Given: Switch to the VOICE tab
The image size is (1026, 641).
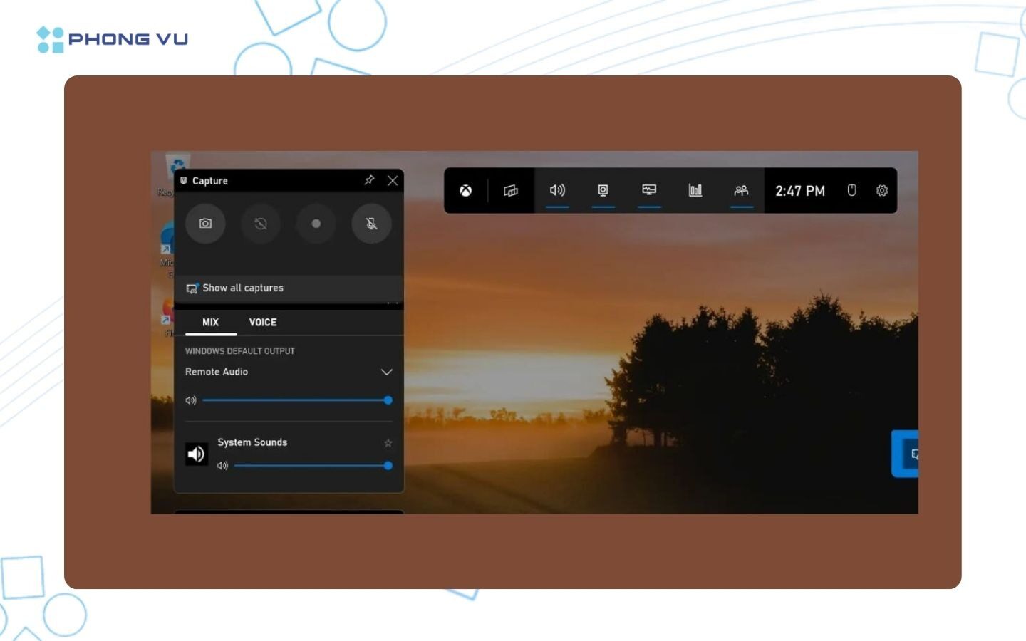Looking at the screenshot, I should 263,322.
